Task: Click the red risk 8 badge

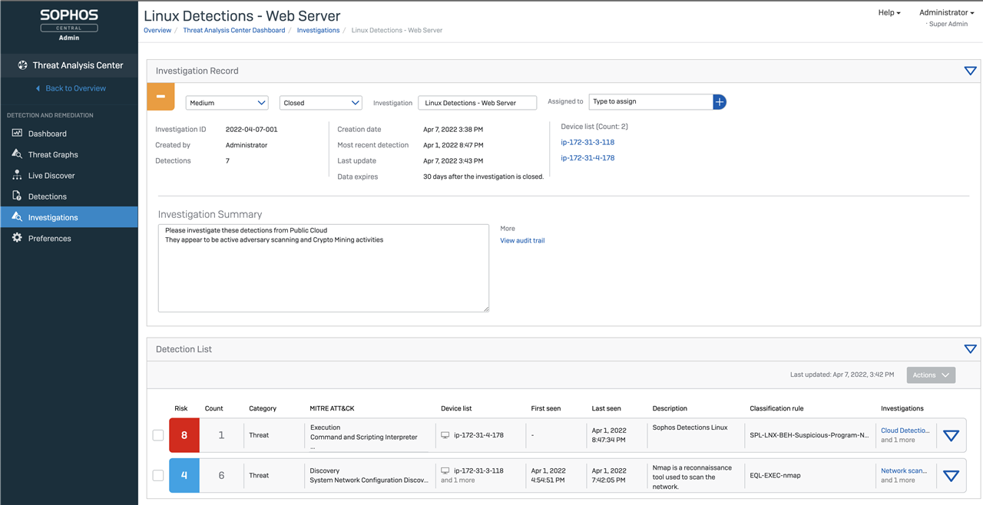Action: tap(184, 435)
